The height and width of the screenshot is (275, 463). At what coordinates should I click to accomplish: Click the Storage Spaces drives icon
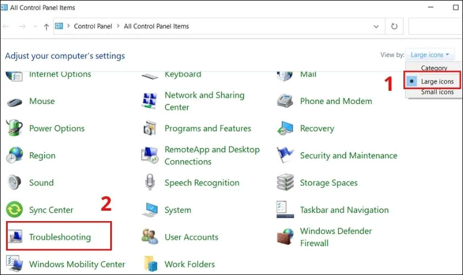286,182
